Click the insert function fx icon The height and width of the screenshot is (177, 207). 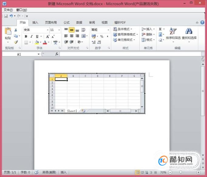click(57, 54)
